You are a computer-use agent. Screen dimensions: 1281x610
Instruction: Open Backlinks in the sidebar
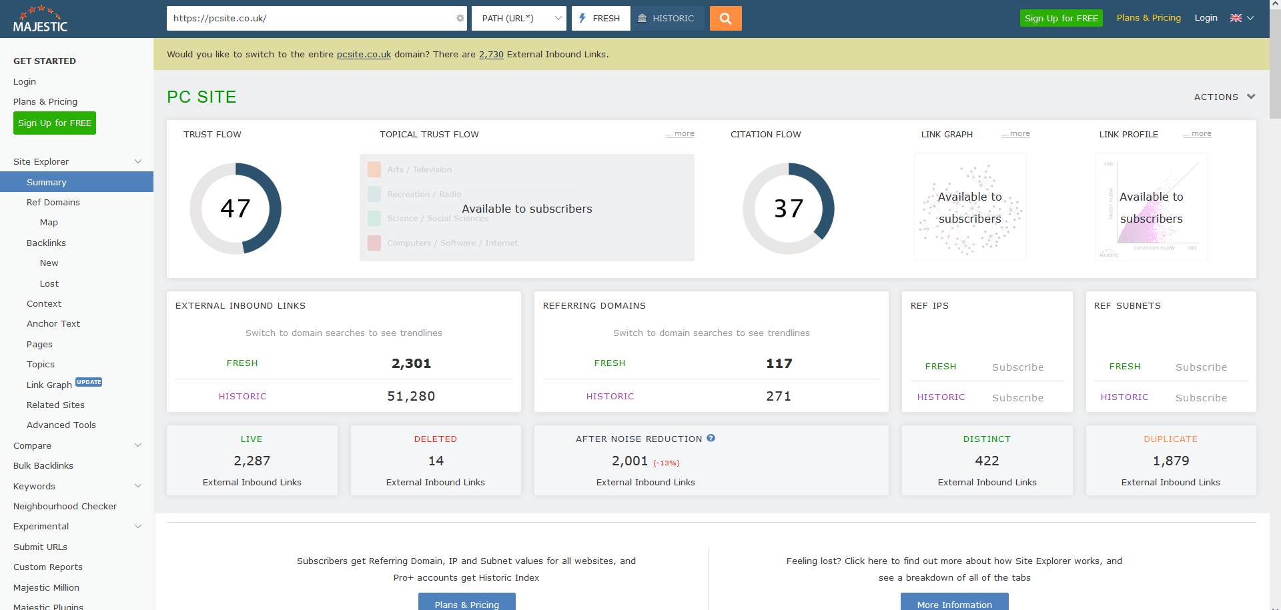(x=46, y=243)
